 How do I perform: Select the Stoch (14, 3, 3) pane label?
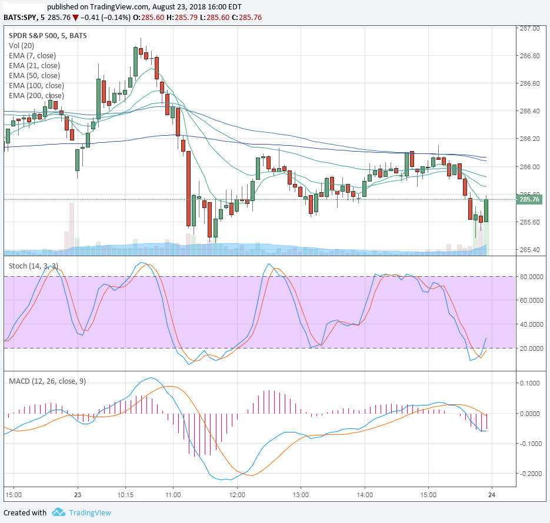tap(34, 266)
